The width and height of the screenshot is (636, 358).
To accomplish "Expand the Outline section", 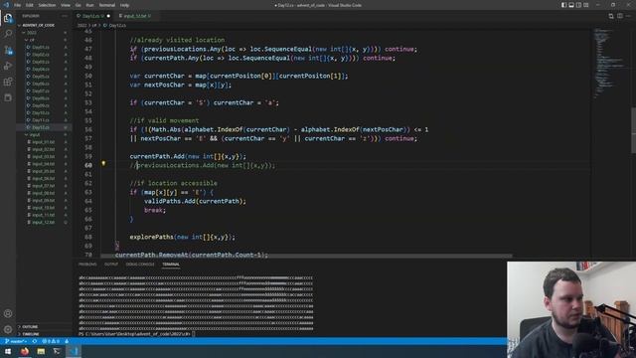I will click(30, 327).
